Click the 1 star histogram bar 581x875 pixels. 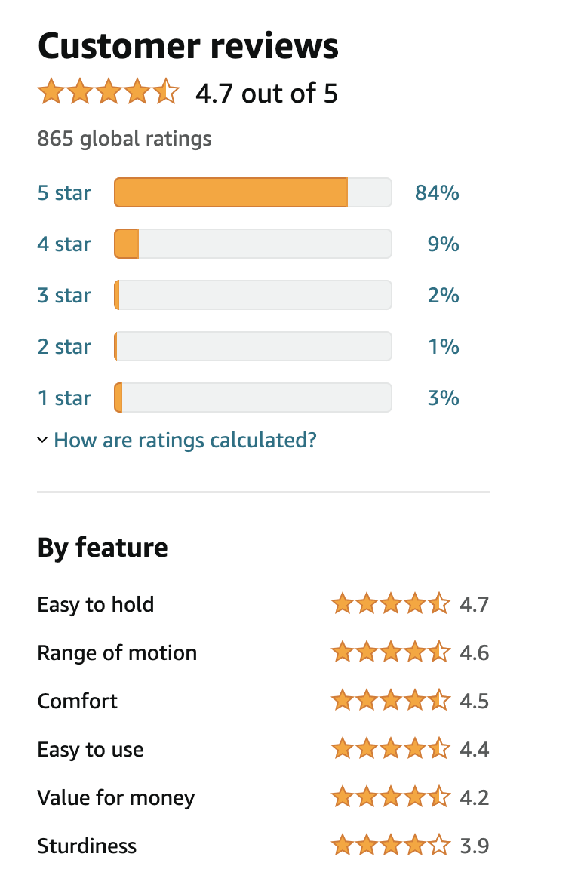coord(253,398)
